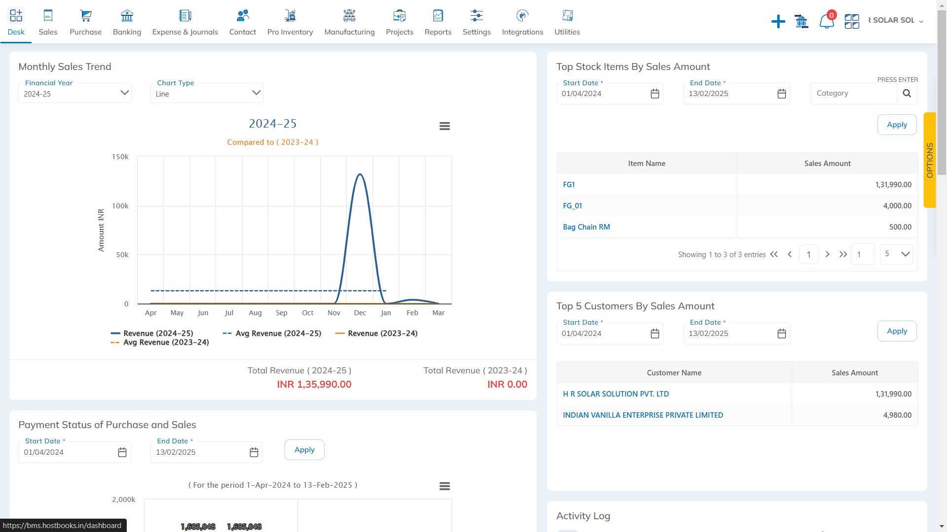Open the Desk dashboard tab
947x532 pixels.
[x=16, y=22]
